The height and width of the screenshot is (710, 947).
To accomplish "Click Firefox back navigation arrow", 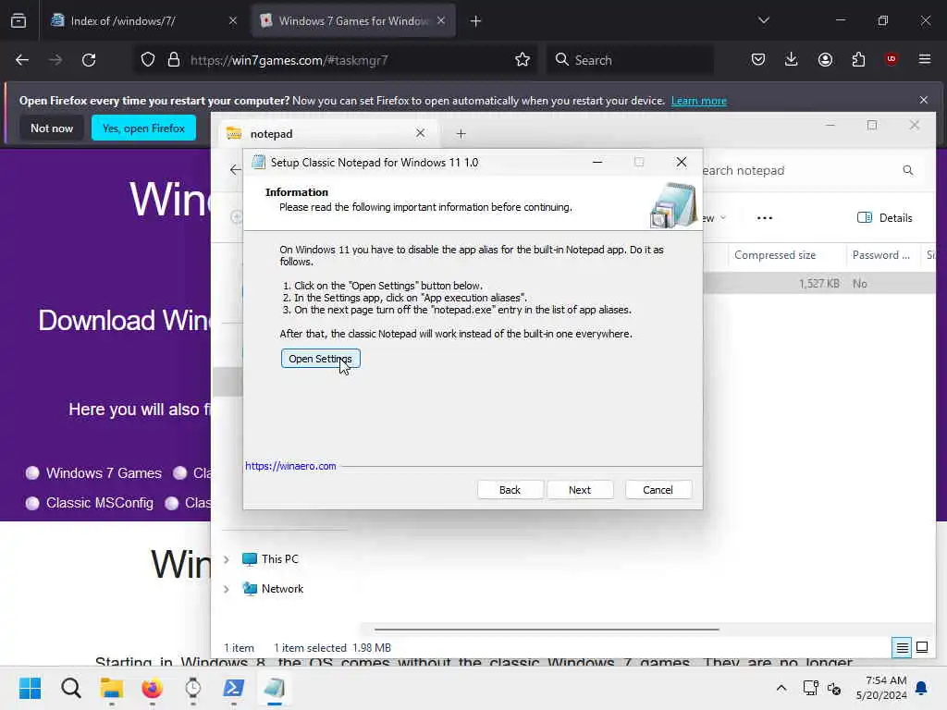I will (22, 60).
